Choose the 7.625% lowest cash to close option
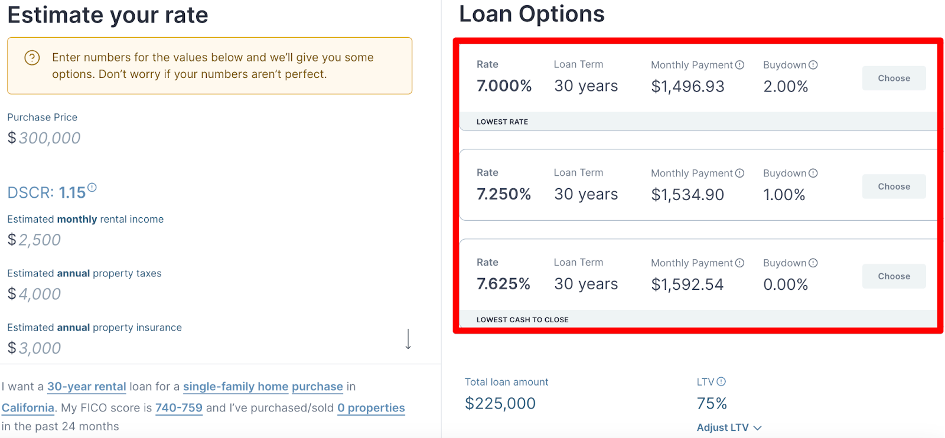The height and width of the screenshot is (438, 945). (x=894, y=276)
